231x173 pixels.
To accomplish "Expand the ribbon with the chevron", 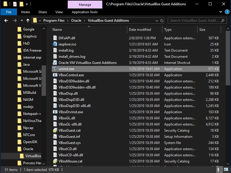I will point(220,12).
